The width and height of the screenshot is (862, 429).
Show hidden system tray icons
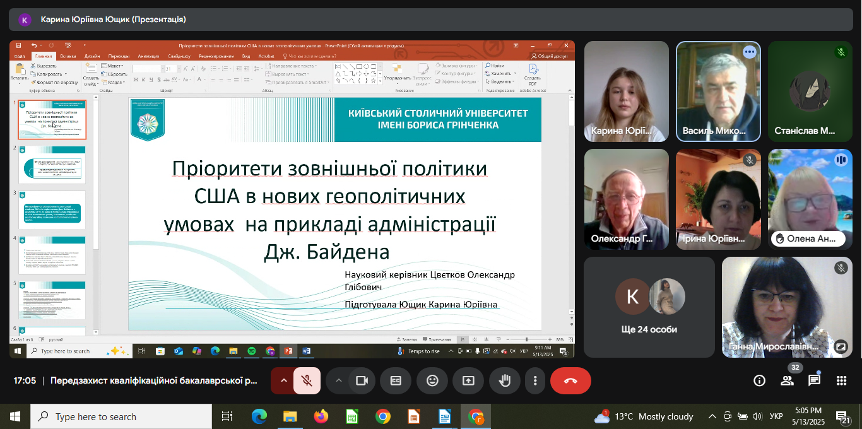click(x=712, y=416)
